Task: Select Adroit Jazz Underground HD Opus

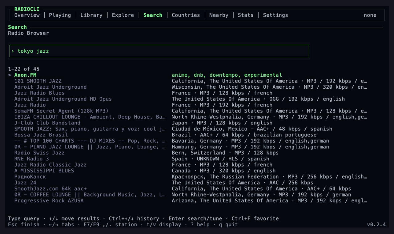Action: (63, 99)
